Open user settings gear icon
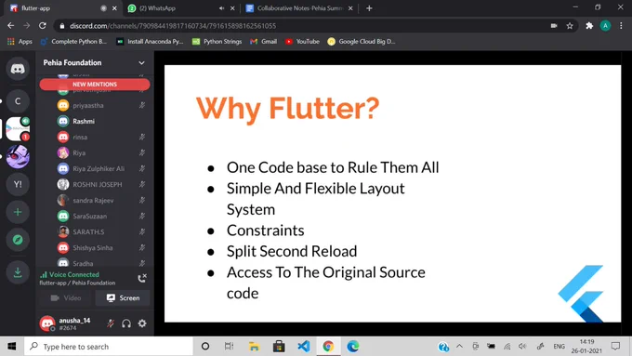Screen dimensions: 632x356 pyautogui.click(x=142, y=323)
